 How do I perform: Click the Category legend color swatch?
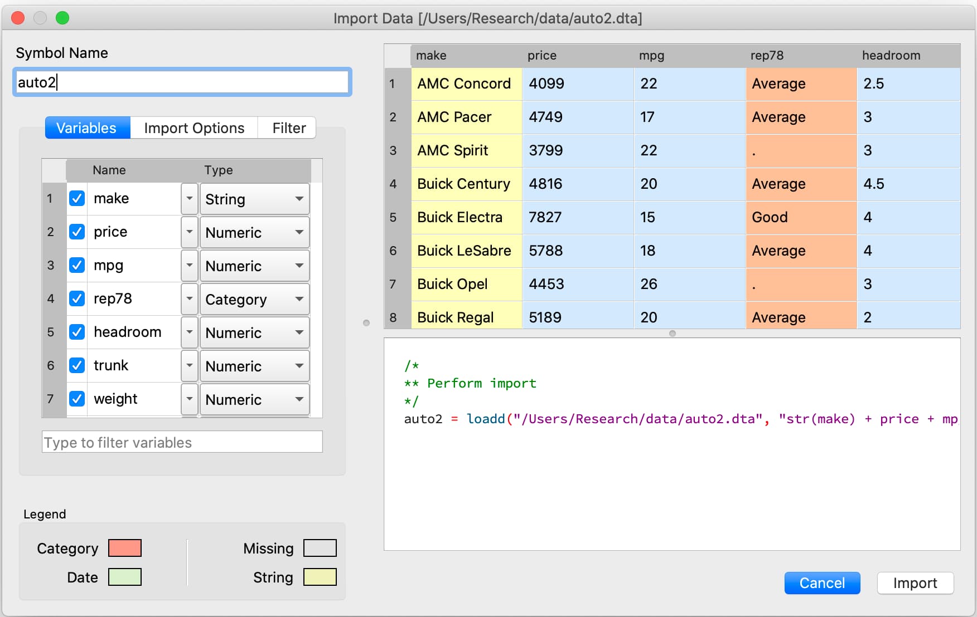click(x=125, y=548)
